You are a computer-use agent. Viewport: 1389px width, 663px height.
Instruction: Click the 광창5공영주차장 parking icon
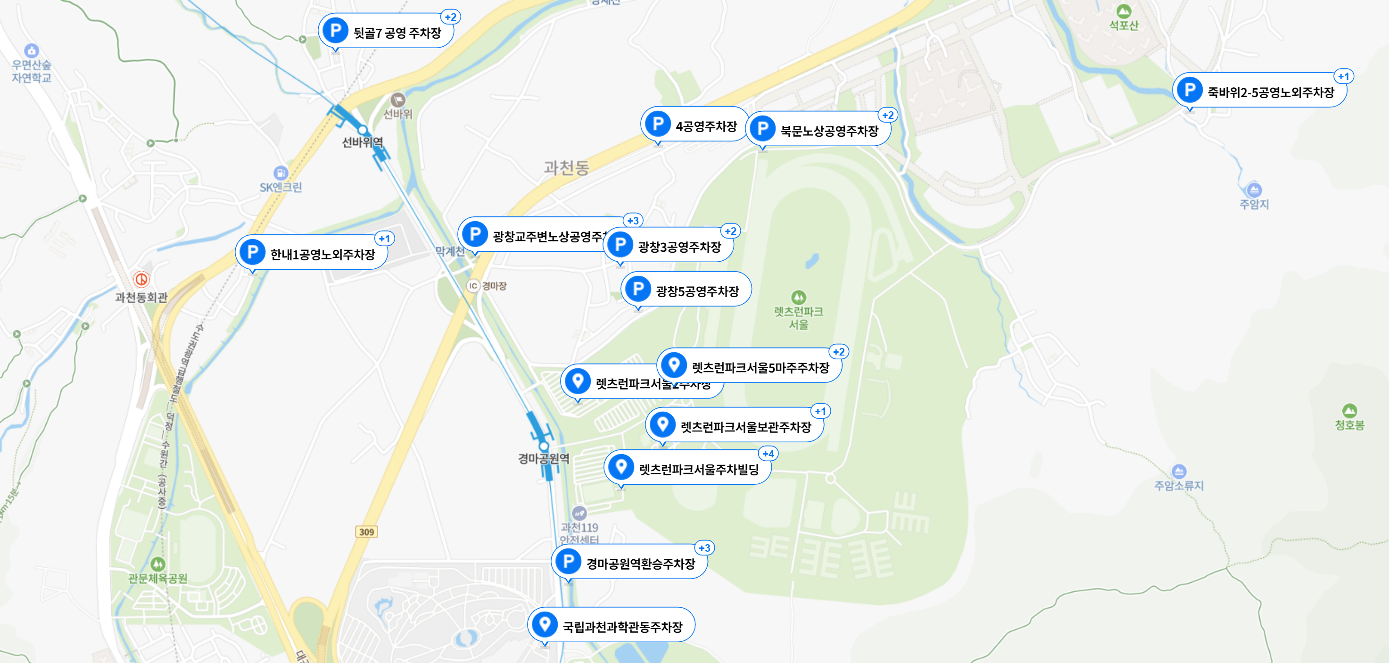tap(638, 289)
